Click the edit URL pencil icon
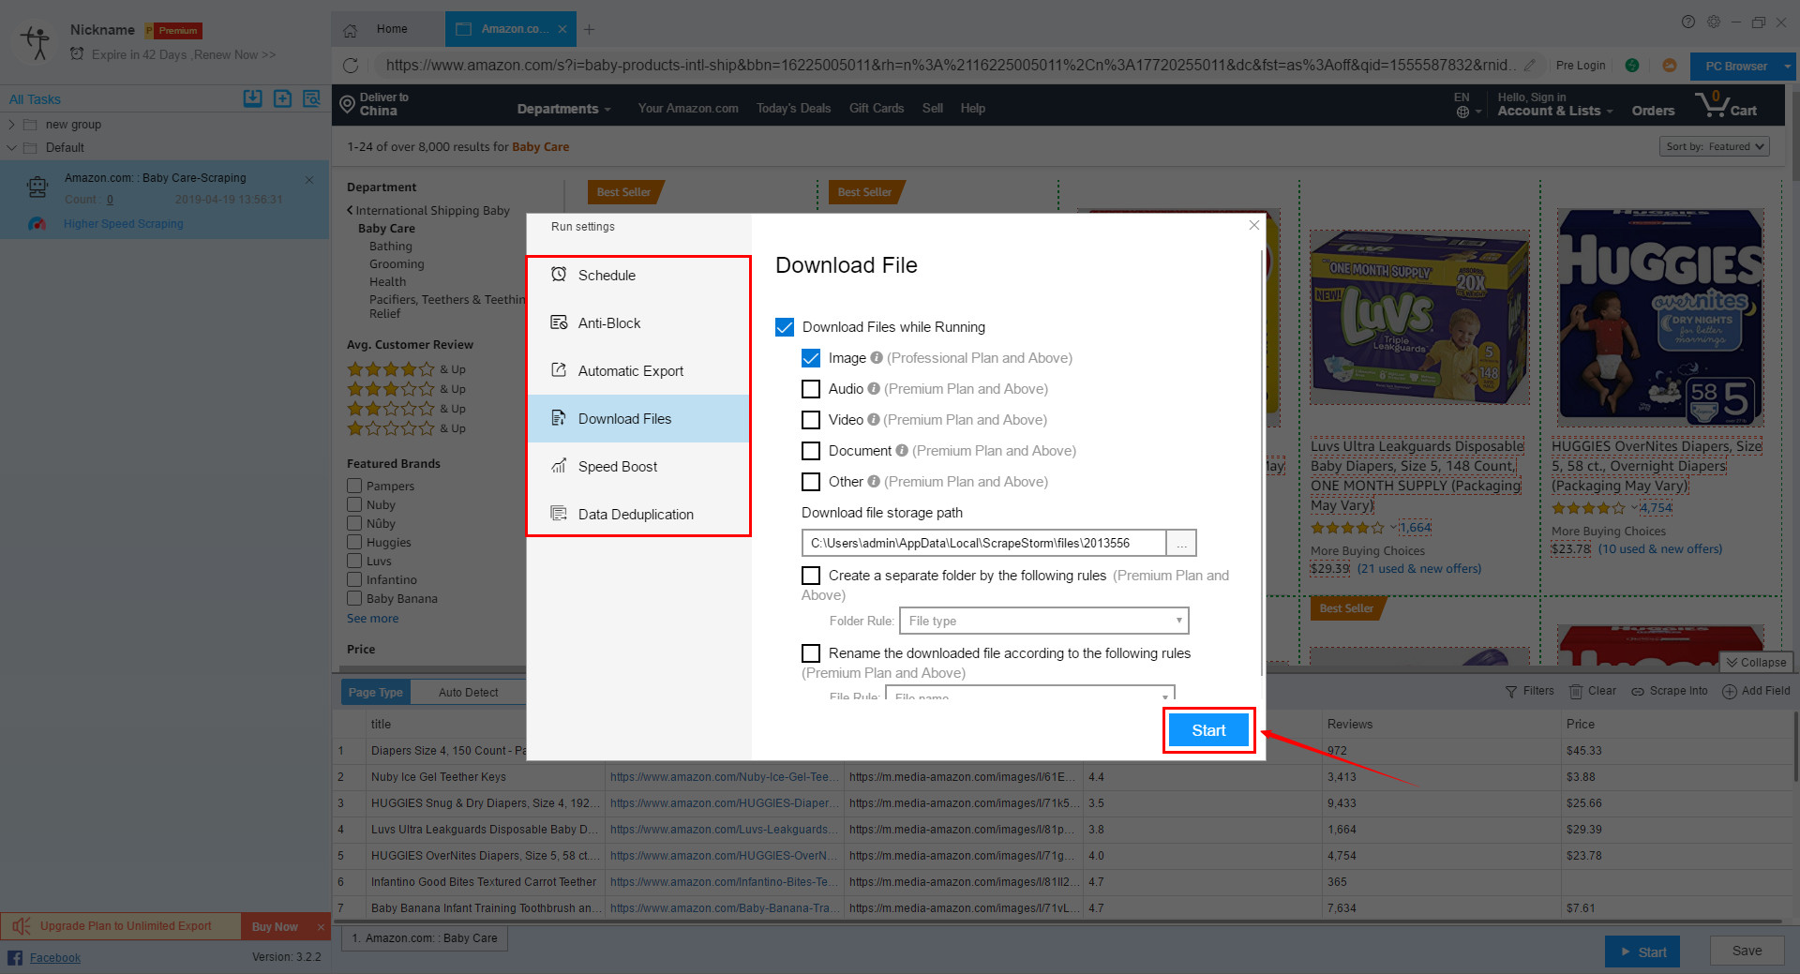1800x974 pixels. point(1530,65)
